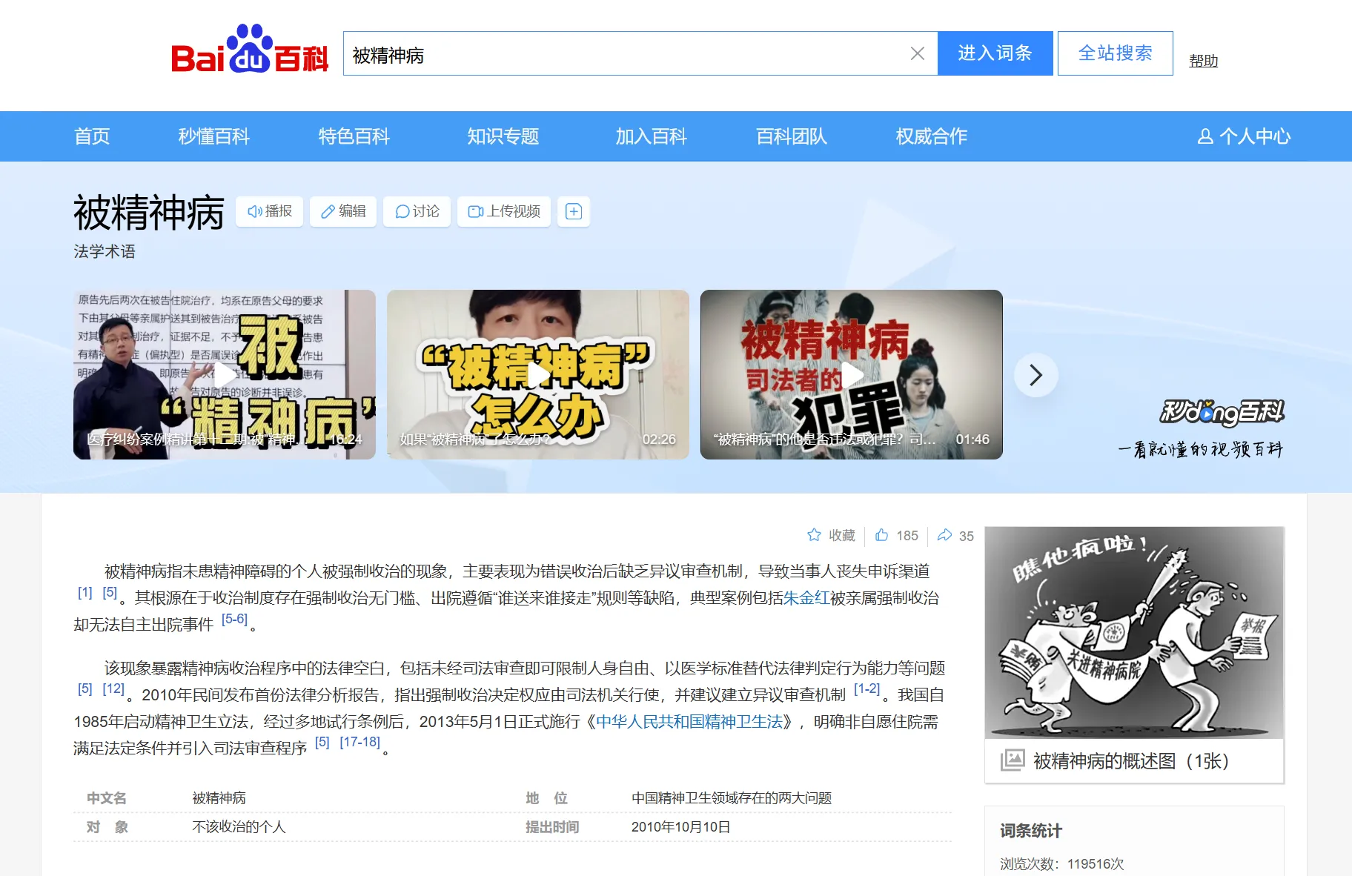Click the 上传视频 video upload camera icon

[476, 211]
